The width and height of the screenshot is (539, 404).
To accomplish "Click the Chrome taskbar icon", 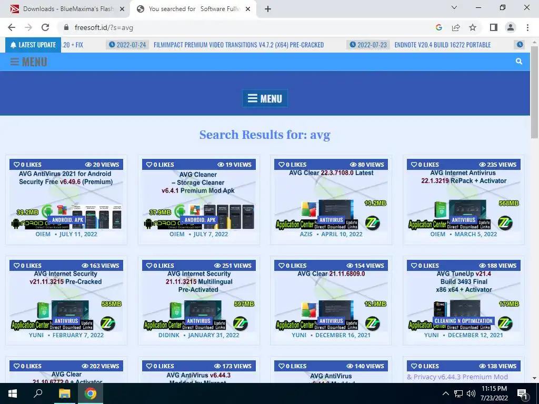I will (91, 393).
